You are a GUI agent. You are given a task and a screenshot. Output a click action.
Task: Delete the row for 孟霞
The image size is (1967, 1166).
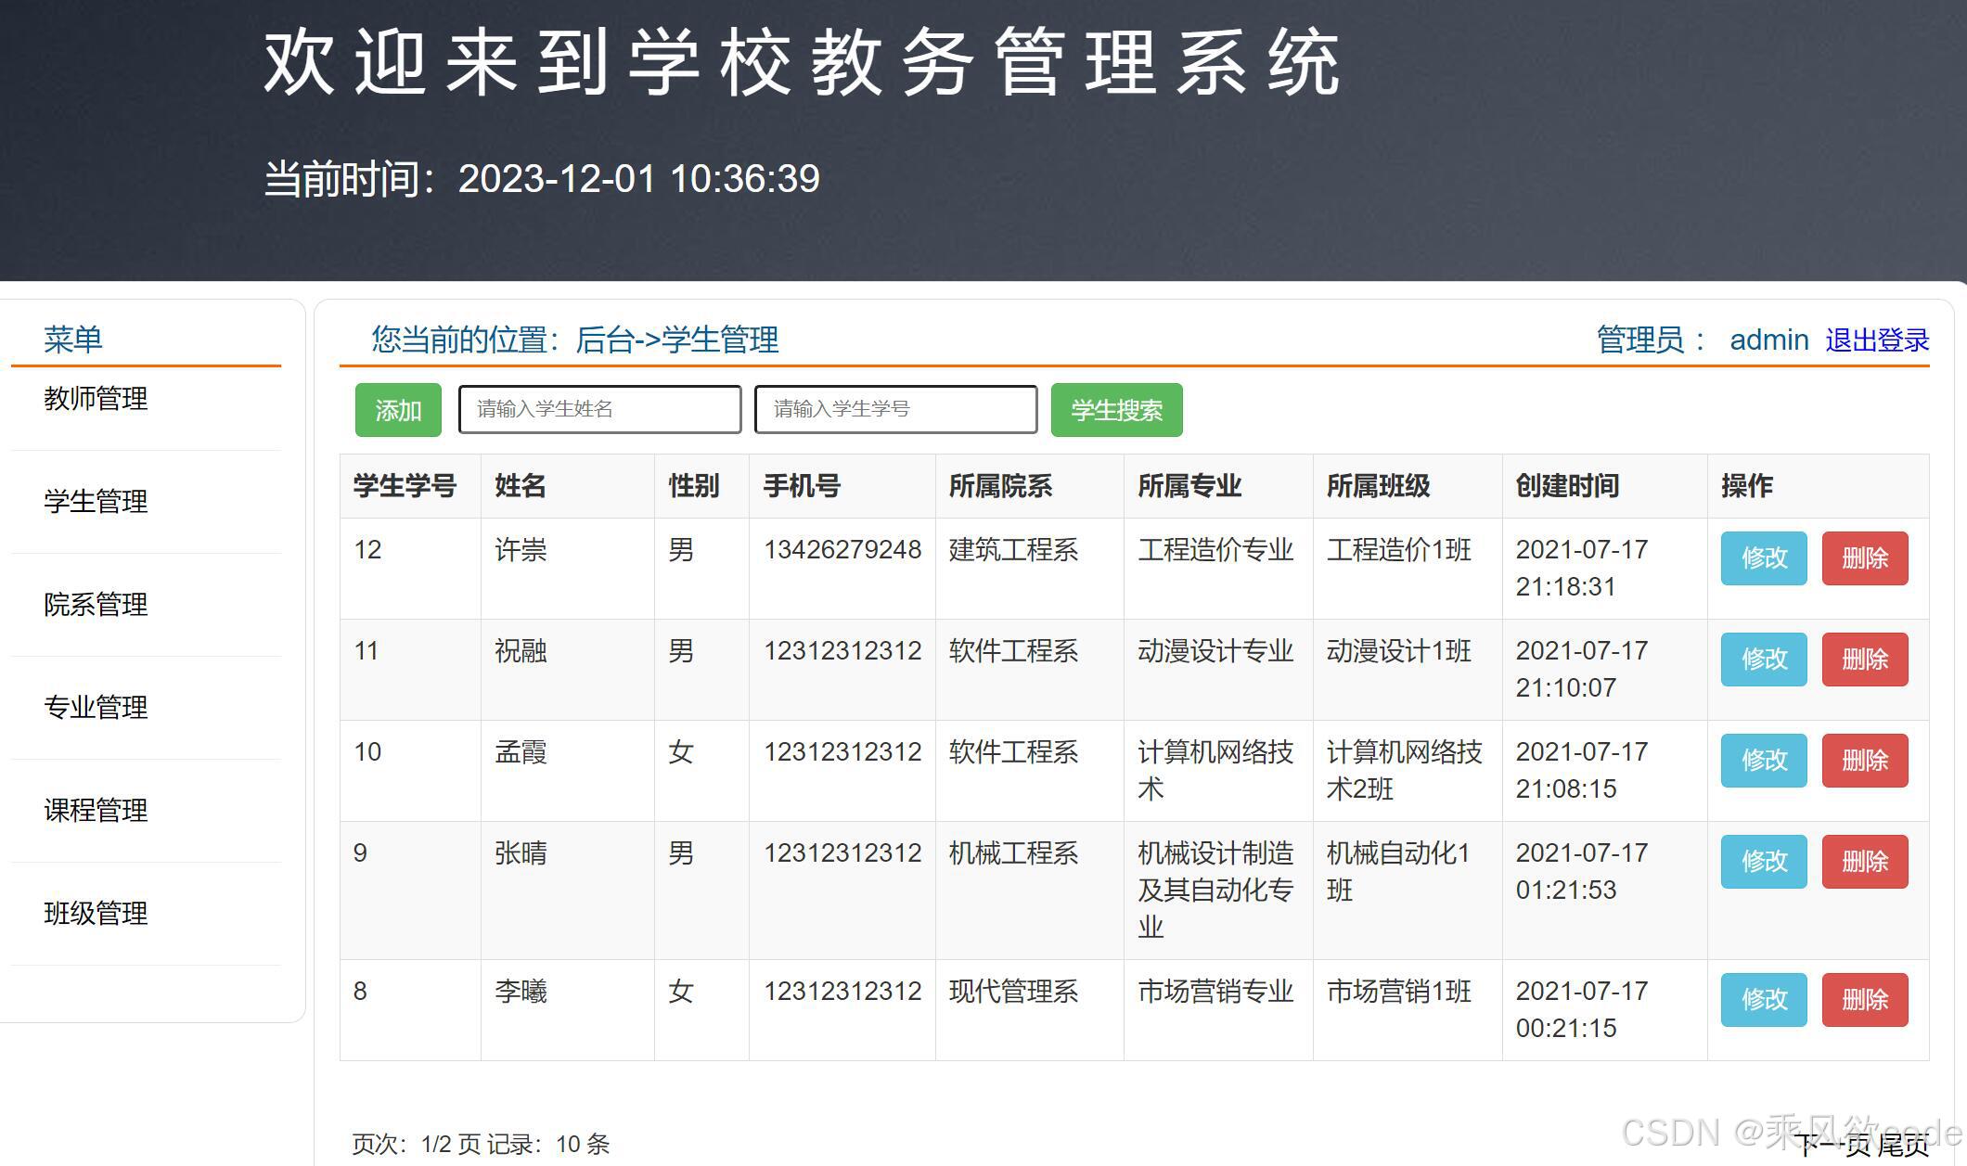pos(1864,761)
